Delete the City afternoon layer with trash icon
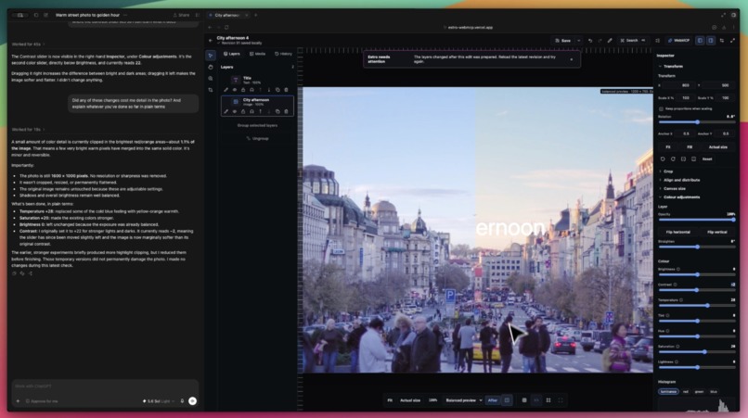 [x=286, y=111]
